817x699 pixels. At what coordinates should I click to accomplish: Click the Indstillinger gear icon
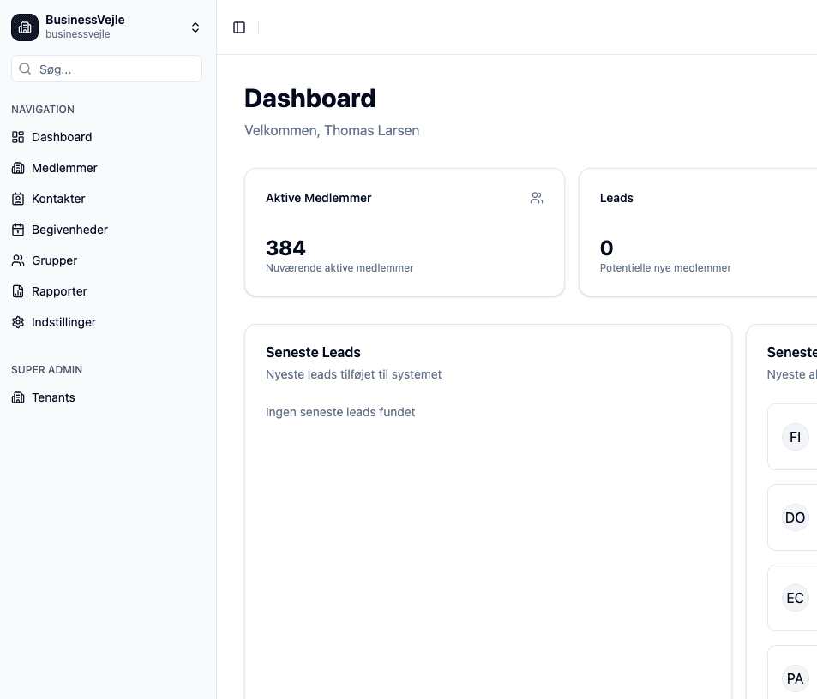pyautogui.click(x=18, y=322)
